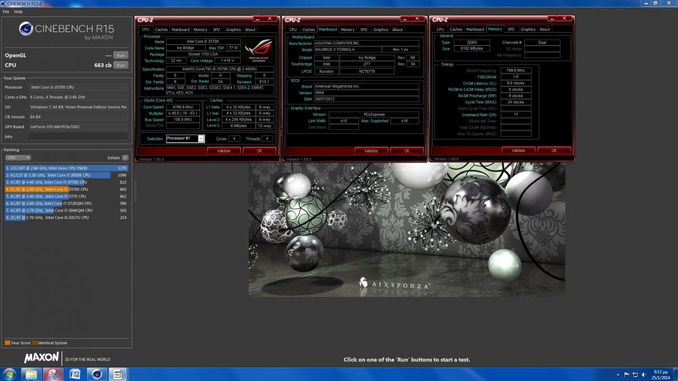Image resolution: width=678 pixels, height=381 pixels.
Task: Open Graphics tab in Mainboard CPU-Z window
Action: click(x=381, y=29)
